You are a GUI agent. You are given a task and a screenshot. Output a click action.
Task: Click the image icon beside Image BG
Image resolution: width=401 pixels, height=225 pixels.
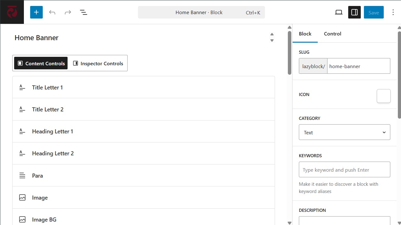pyautogui.click(x=22, y=220)
